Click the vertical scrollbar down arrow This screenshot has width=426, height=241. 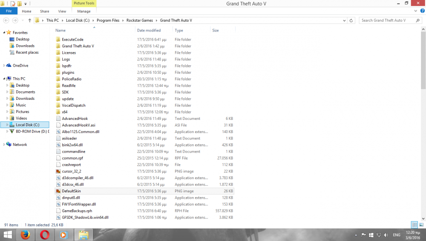(x=423, y=218)
